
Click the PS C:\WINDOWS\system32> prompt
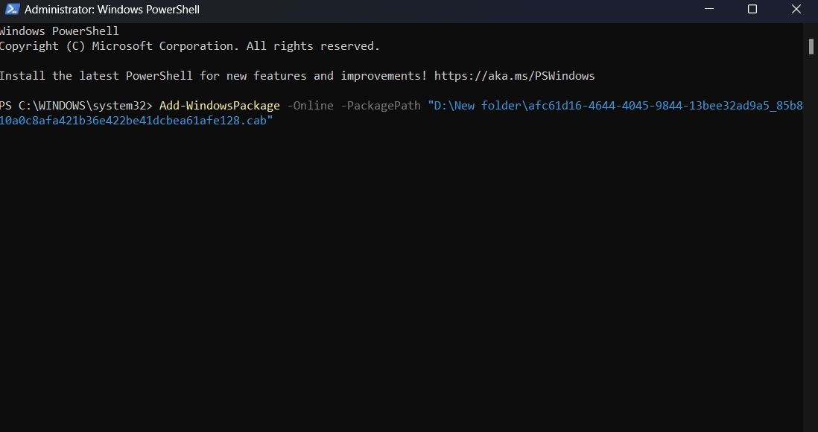click(74, 105)
